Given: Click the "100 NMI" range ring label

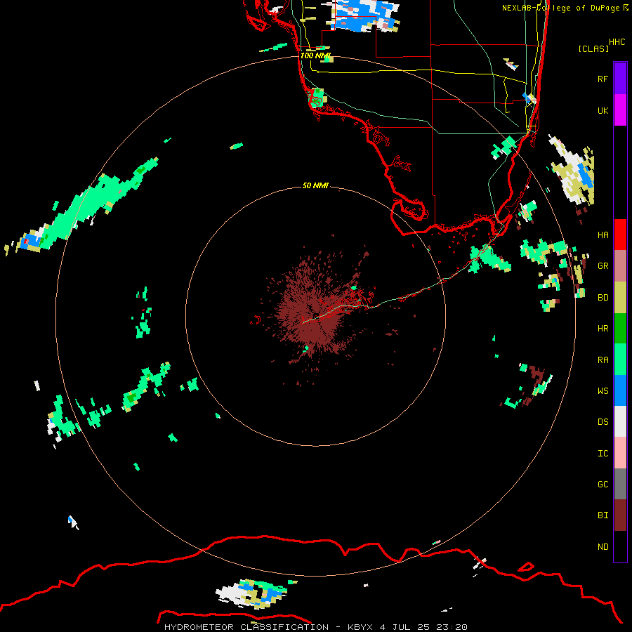Looking at the screenshot, I should point(315,55).
